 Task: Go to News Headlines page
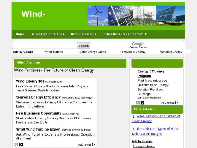[x=83, y=34]
